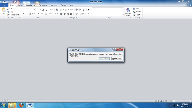Click the zoom slider in status bar

click(182, 101)
